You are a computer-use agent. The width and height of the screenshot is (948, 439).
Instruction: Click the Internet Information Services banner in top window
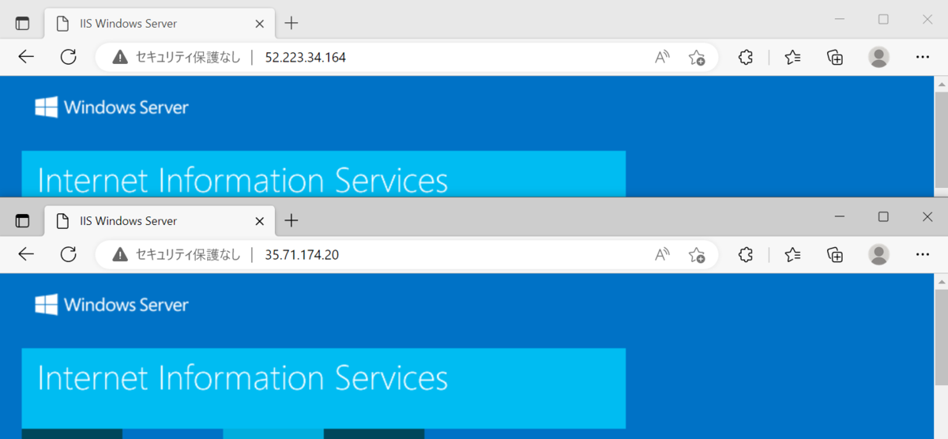tap(323, 174)
